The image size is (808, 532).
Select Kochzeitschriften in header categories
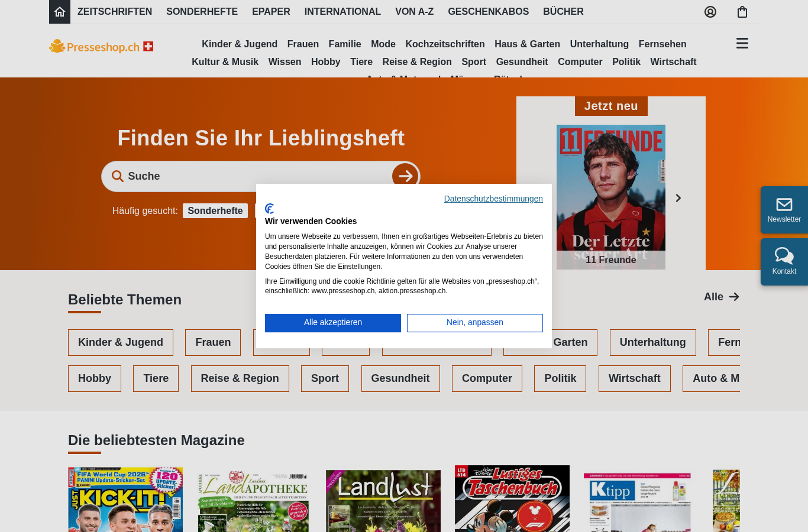click(x=445, y=44)
